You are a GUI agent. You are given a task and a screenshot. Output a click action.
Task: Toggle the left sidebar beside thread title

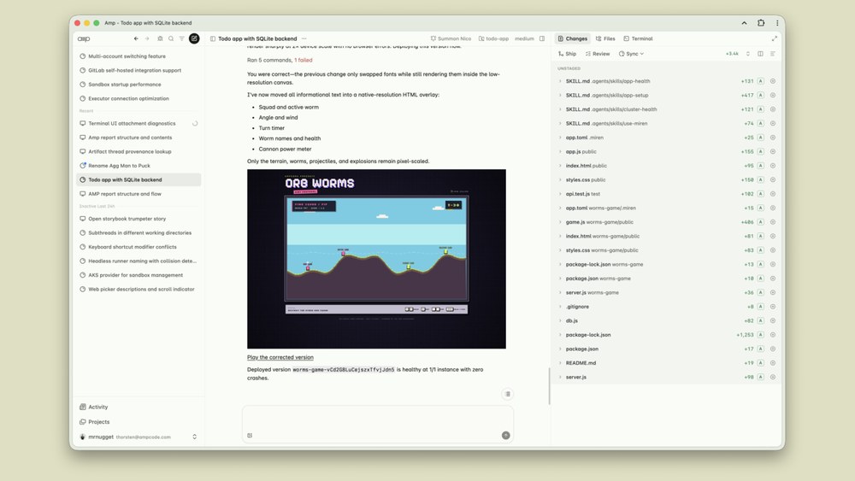pyautogui.click(x=213, y=38)
